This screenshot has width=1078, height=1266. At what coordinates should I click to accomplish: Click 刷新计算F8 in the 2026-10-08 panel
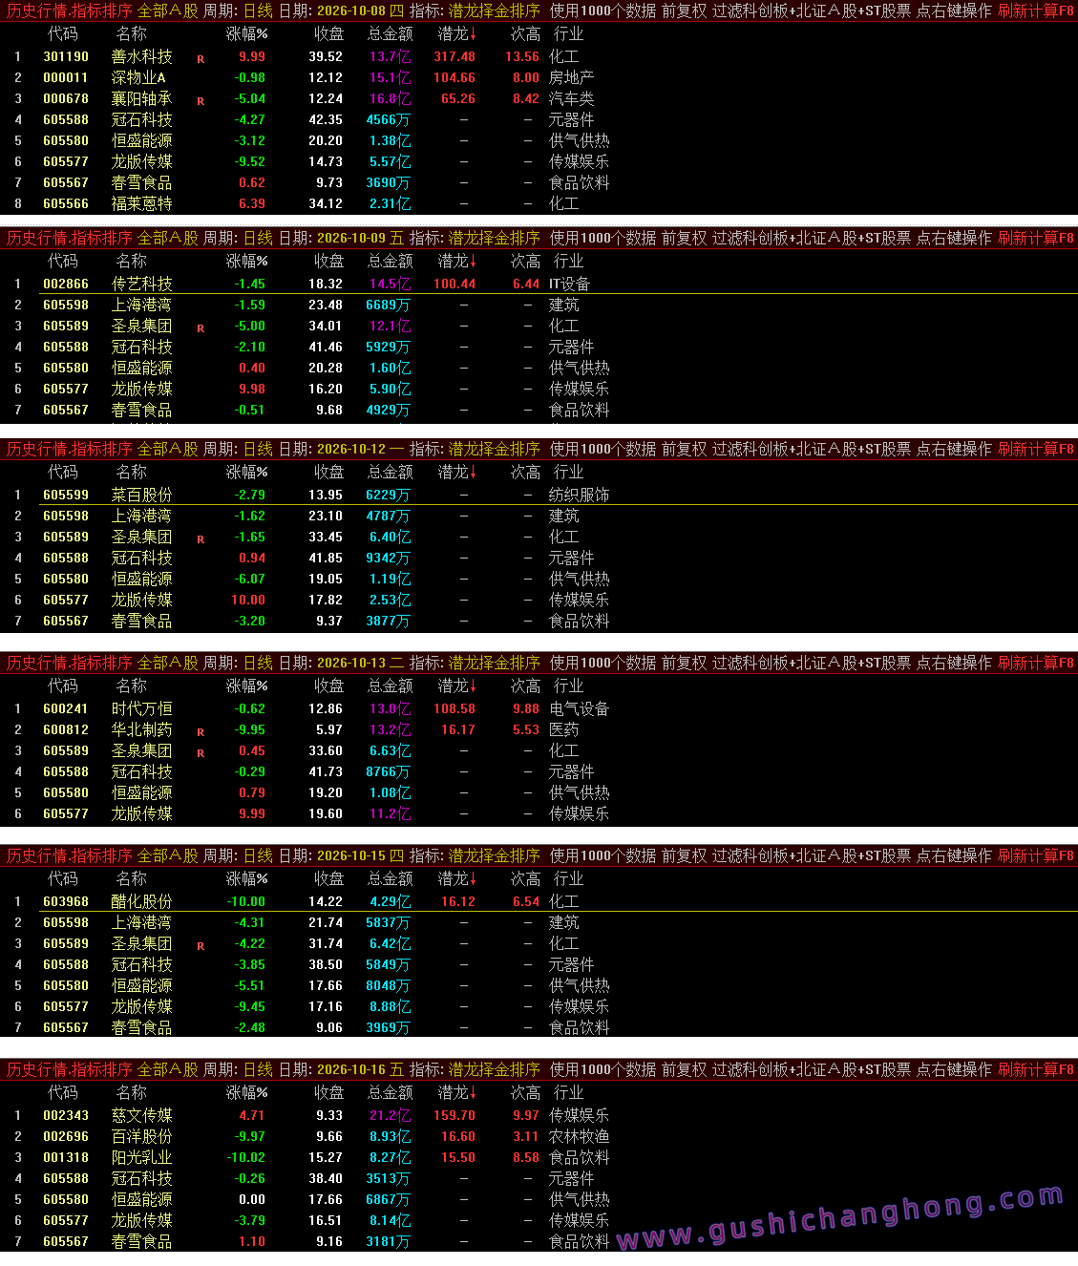pyautogui.click(x=1036, y=11)
